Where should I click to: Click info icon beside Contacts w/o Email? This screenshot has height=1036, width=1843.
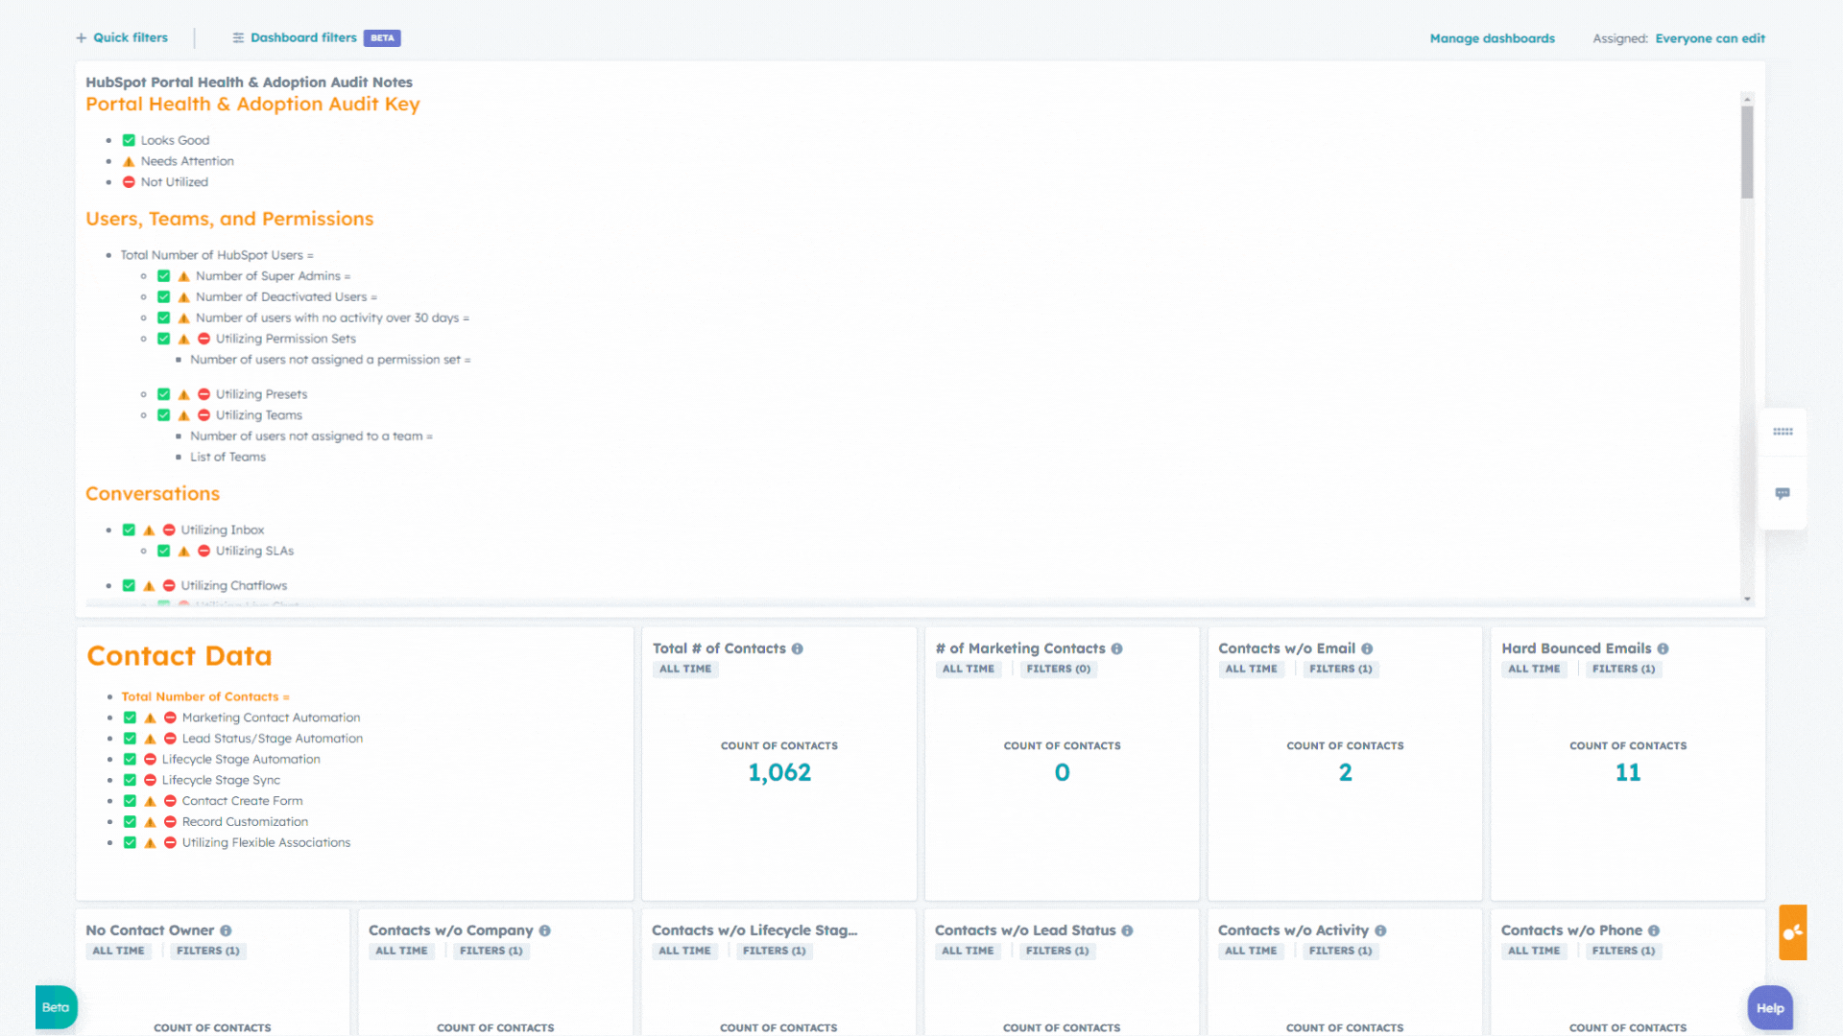click(1367, 649)
